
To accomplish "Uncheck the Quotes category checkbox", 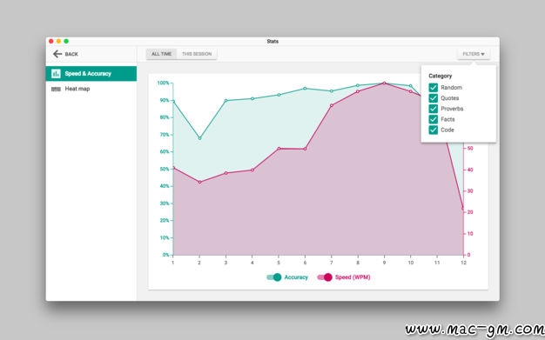I will coord(433,98).
